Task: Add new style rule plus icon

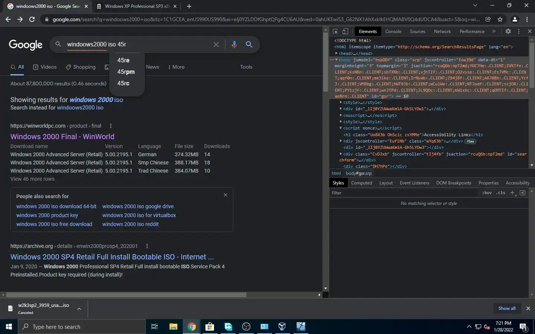Action: click(512, 193)
